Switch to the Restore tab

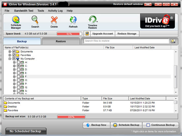[61, 41]
